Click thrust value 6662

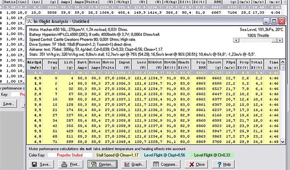pyautogui.click(x=217, y=78)
